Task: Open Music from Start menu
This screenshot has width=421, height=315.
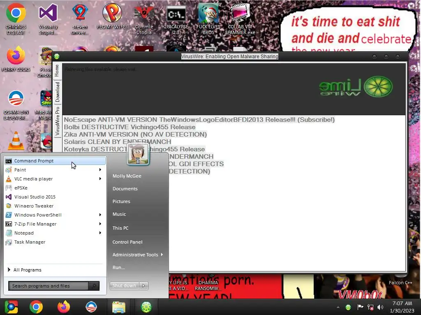Action: pos(119,214)
